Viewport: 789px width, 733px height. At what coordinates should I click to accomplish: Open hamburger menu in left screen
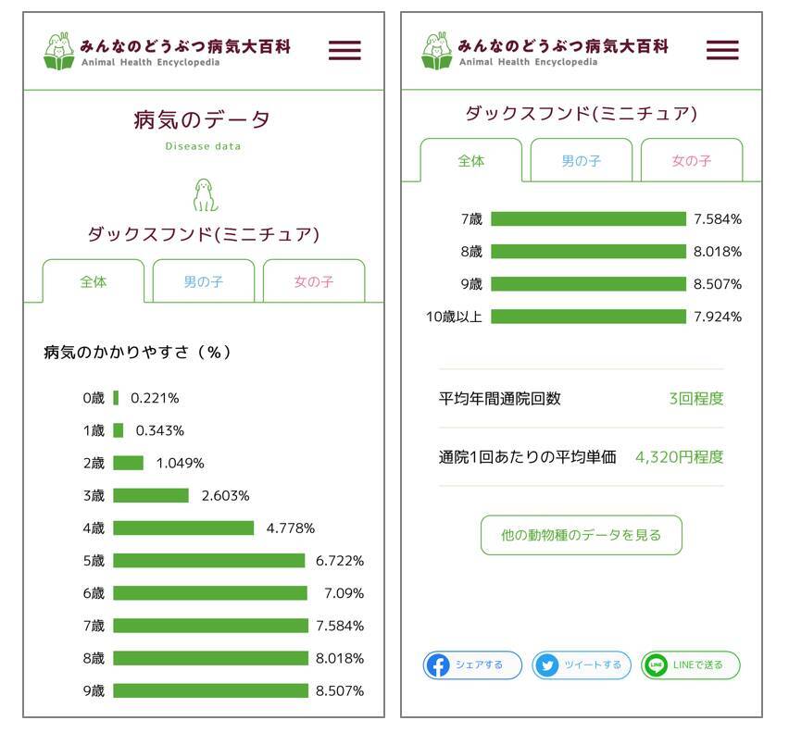click(344, 50)
